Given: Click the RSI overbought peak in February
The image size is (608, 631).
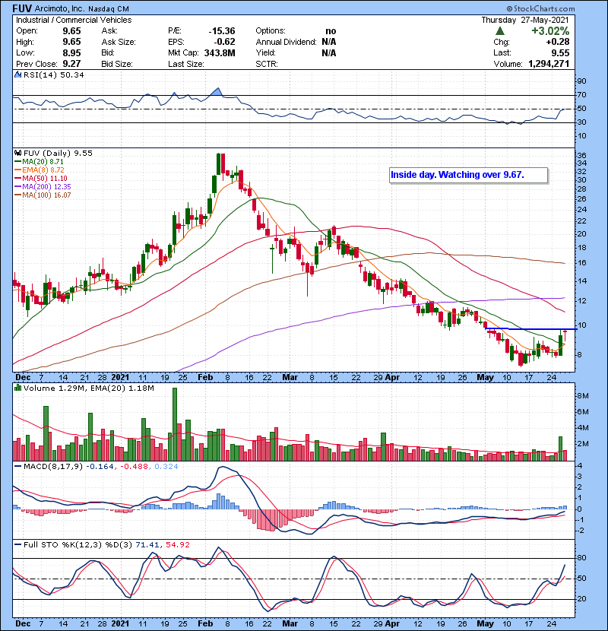Looking at the screenshot, I should point(217,91).
